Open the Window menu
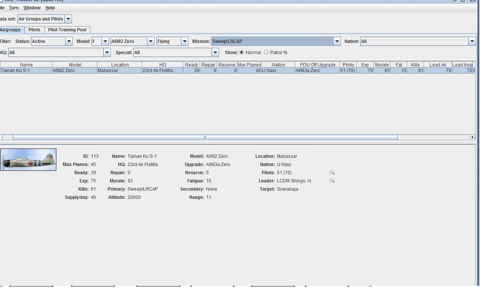The width and height of the screenshot is (486, 288). 32,8
